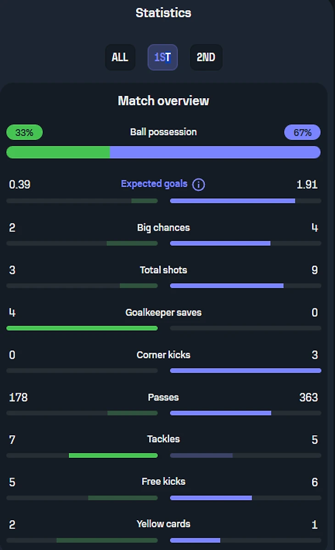This screenshot has width=335, height=550.
Task: Click the Match overview heading
Action: click(163, 101)
